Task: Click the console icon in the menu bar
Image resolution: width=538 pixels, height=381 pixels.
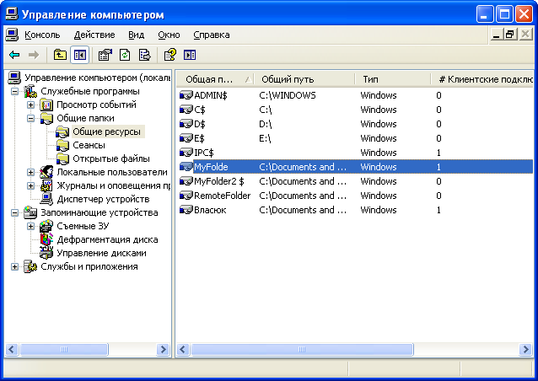Action: click(13, 35)
